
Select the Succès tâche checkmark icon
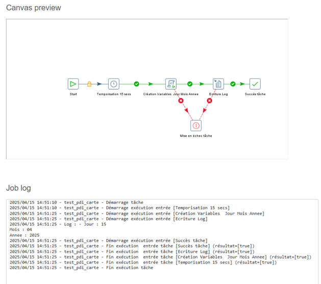pyautogui.click(x=255, y=84)
